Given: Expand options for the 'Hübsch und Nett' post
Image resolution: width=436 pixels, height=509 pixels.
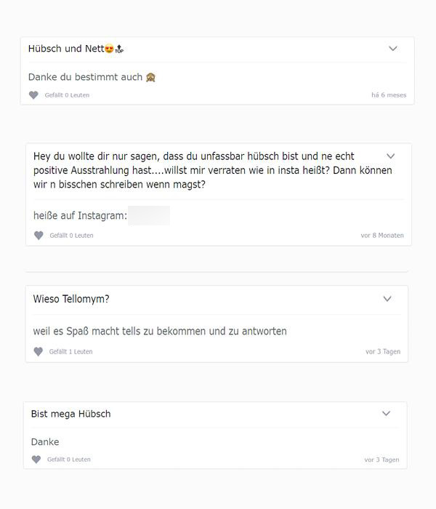Looking at the screenshot, I should 393,49.
